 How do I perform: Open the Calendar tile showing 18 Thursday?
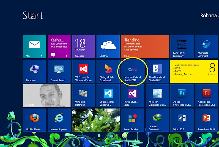tap(83, 47)
